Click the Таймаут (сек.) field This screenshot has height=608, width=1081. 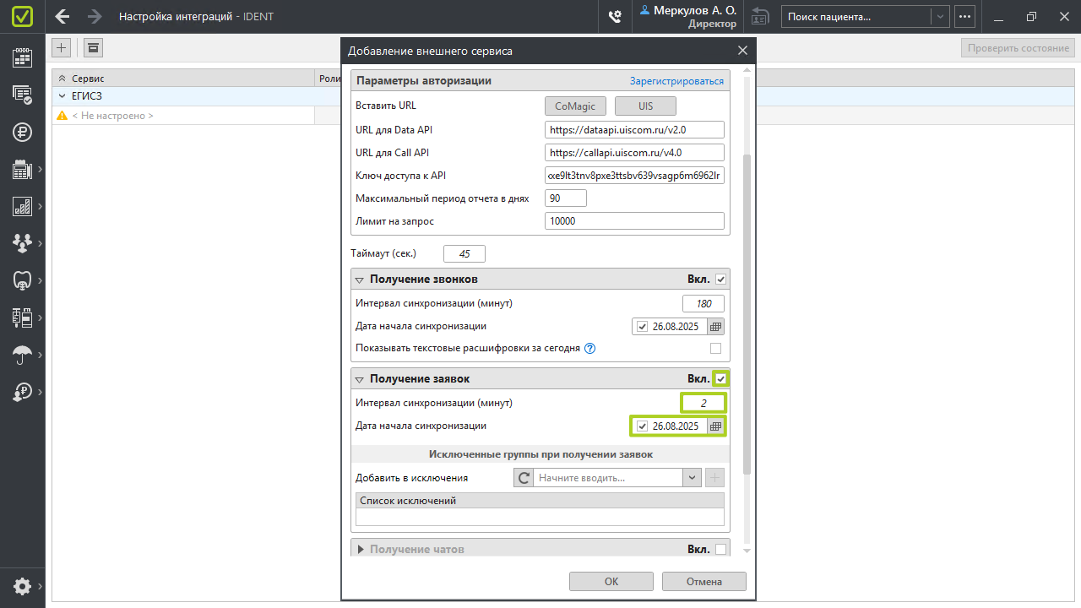(464, 254)
